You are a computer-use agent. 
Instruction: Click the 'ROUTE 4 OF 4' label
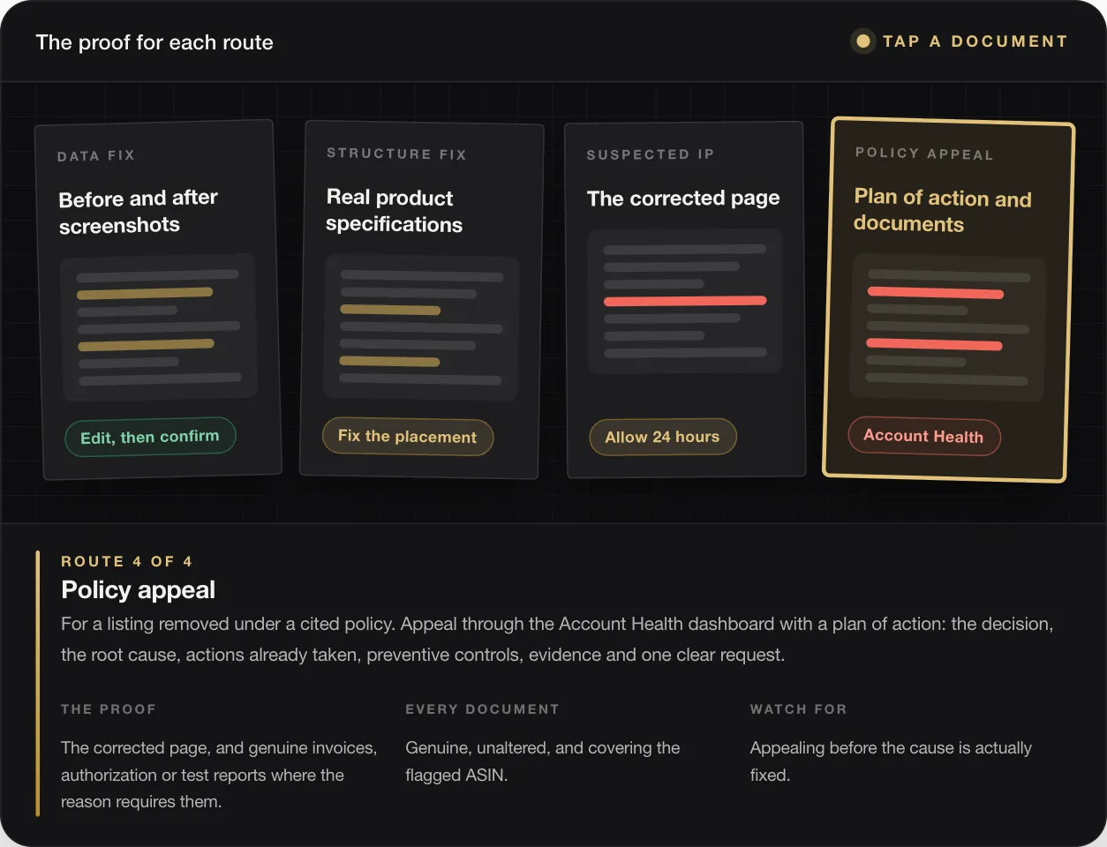pyautogui.click(x=127, y=561)
